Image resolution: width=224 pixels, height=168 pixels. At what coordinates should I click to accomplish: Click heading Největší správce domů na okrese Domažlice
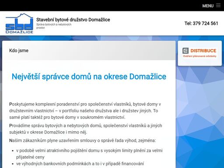click(89, 77)
